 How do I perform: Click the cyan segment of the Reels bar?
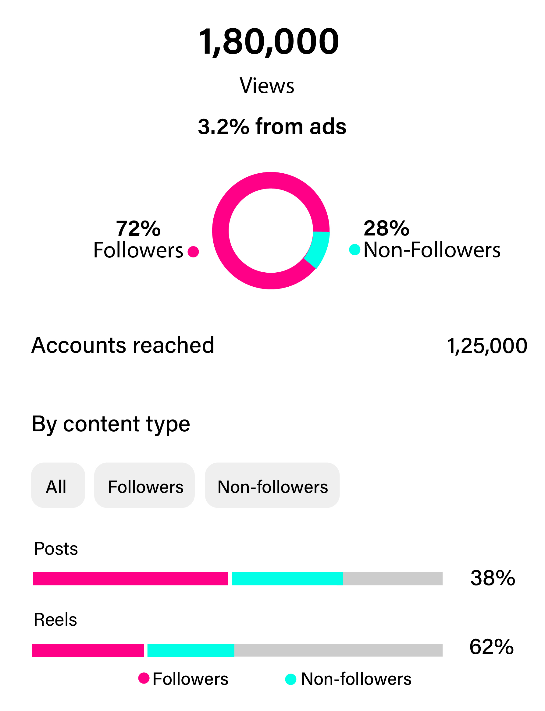(191, 650)
